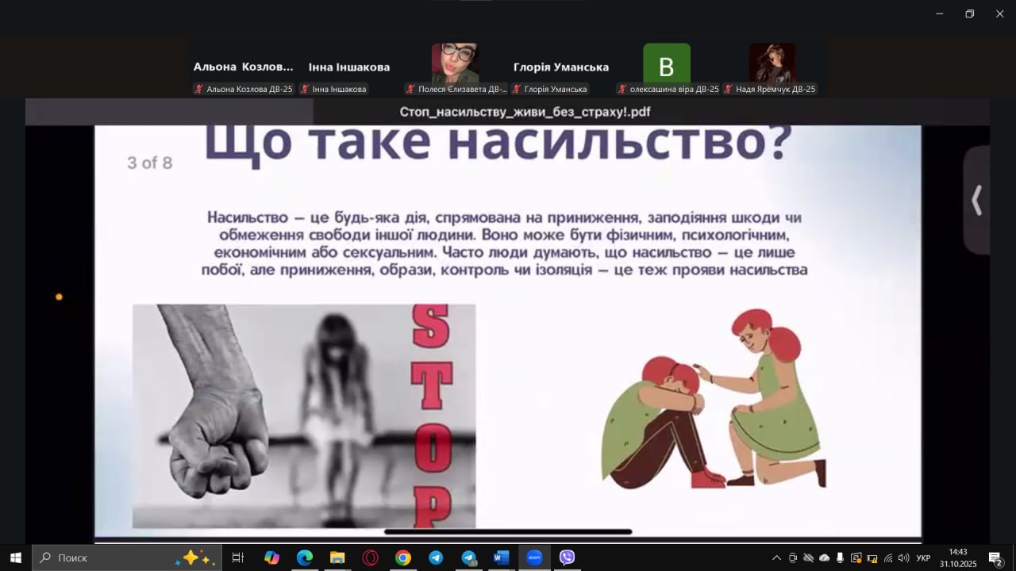Switch the УКР keyboard language indicator
The height and width of the screenshot is (571, 1016).
(x=923, y=558)
